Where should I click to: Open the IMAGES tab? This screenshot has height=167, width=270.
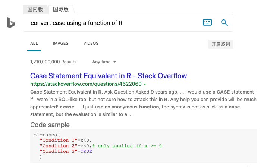pos(60,43)
